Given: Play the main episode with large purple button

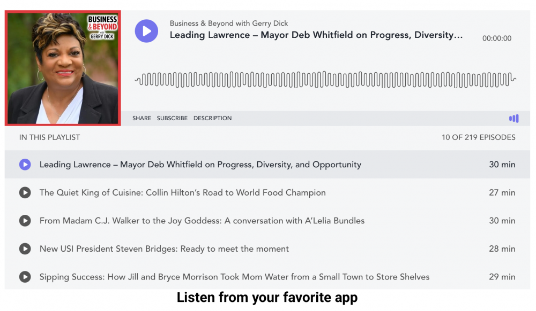Looking at the screenshot, I should point(146,31).
